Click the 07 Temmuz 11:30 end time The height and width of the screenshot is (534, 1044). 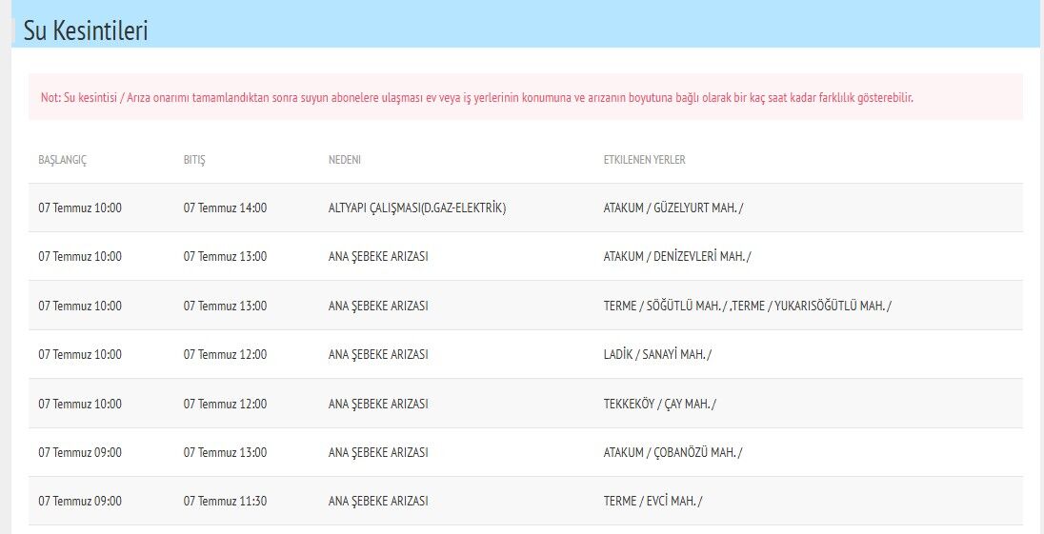[x=225, y=501]
